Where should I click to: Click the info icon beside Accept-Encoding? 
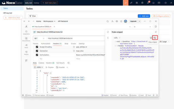point(74,47)
